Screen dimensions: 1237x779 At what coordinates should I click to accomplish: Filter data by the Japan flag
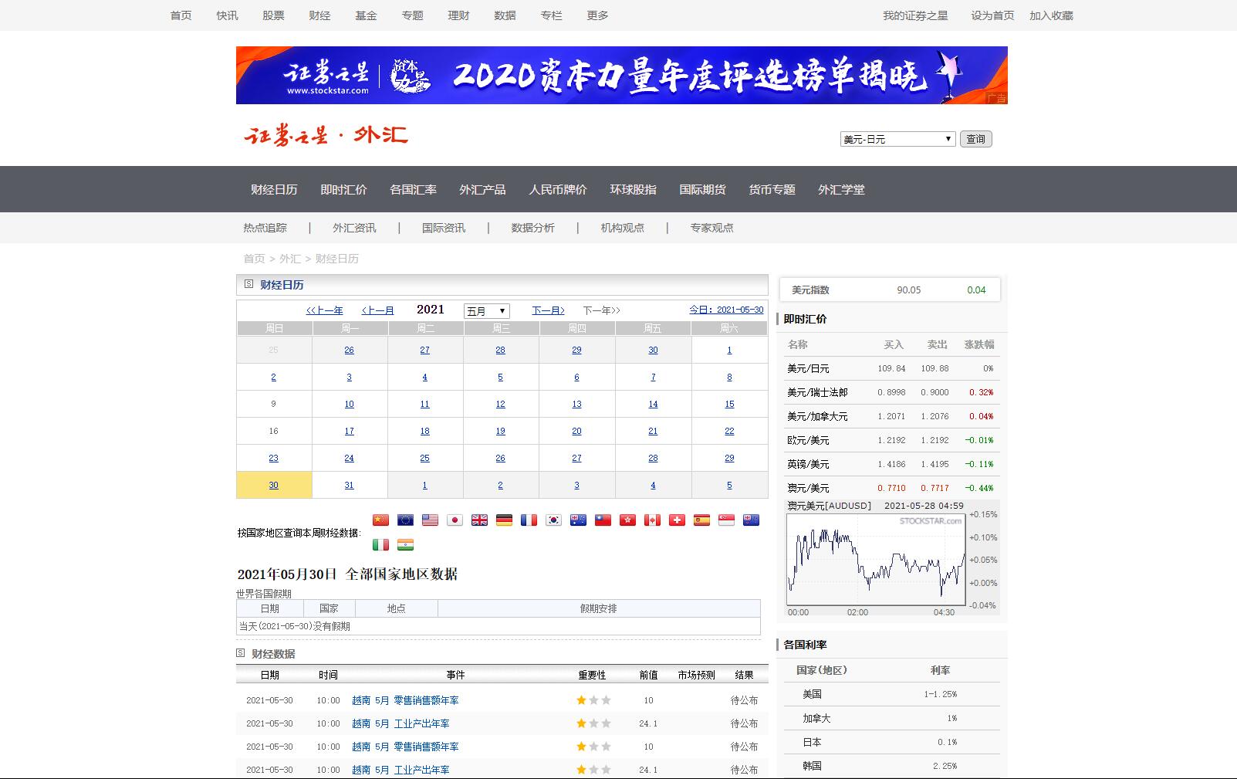455,520
